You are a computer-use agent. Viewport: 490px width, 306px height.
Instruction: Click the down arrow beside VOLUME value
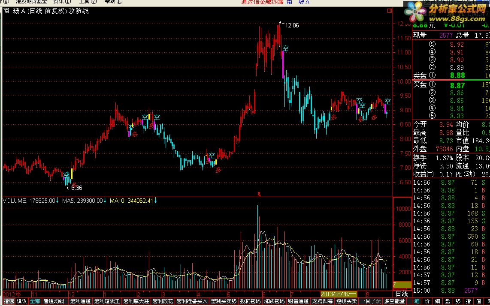point(57,201)
